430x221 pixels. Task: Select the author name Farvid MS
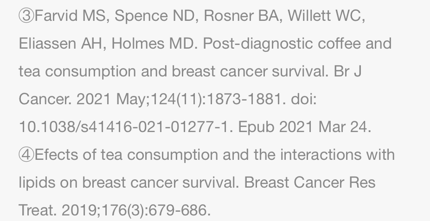coord(70,16)
